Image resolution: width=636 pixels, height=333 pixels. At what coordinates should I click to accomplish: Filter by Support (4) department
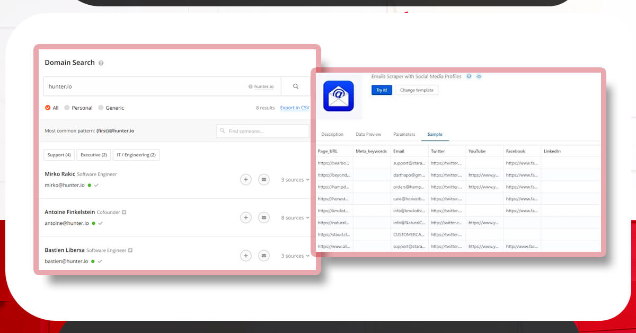(59, 155)
